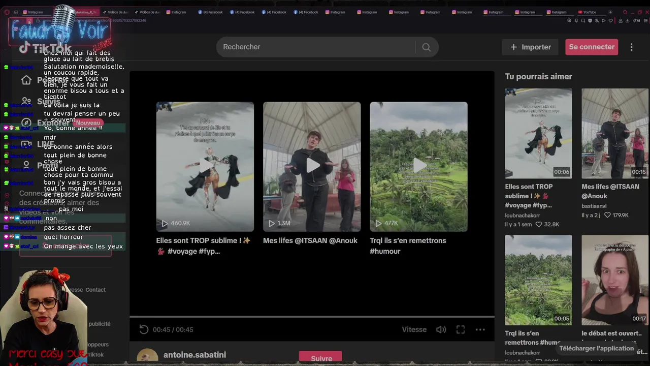
Task: Open the Vitesse playback speed menu
Action: [414, 329]
